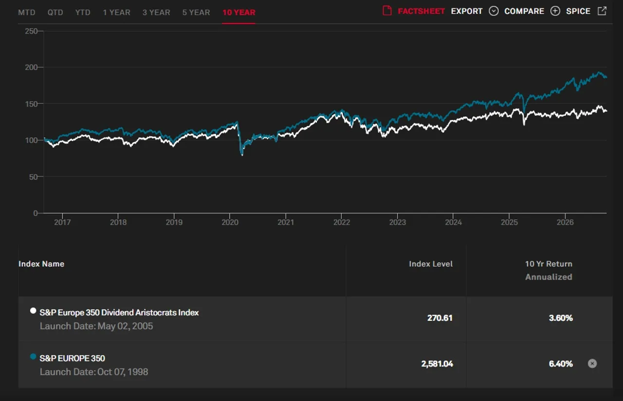Click the Index Name column header
Viewport: 623px width, 401px height.
pos(41,264)
